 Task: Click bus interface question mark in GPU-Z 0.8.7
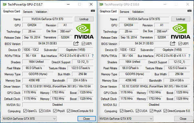[92, 56]
